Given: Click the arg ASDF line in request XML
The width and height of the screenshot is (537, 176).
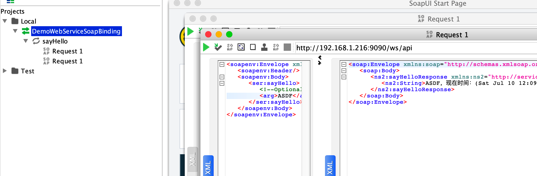Looking at the screenshot, I should tap(264, 96).
